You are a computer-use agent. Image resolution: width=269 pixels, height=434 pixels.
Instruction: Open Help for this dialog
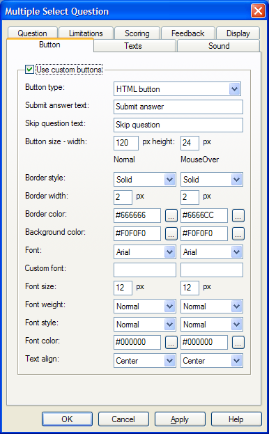click(236, 419)
